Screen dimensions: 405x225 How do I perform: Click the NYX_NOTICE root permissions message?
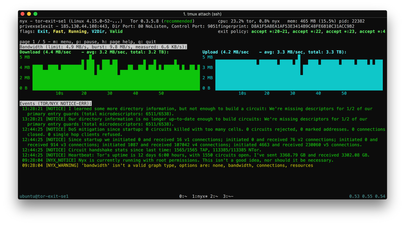coord(178,160)
